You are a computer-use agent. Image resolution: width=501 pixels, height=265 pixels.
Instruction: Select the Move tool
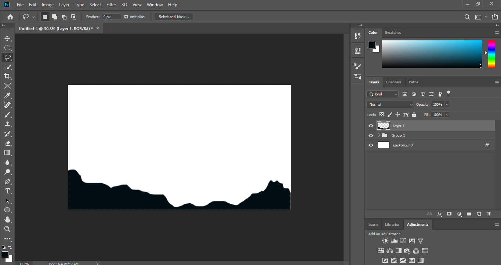point(7,38)
